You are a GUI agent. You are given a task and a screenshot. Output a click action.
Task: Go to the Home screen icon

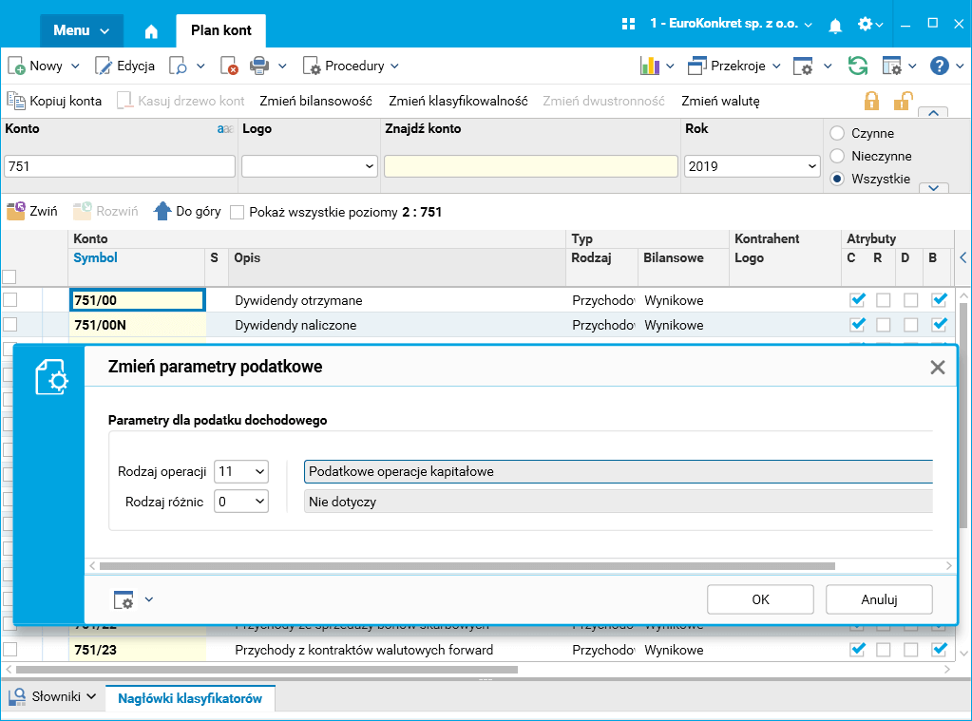click(151, 31)
